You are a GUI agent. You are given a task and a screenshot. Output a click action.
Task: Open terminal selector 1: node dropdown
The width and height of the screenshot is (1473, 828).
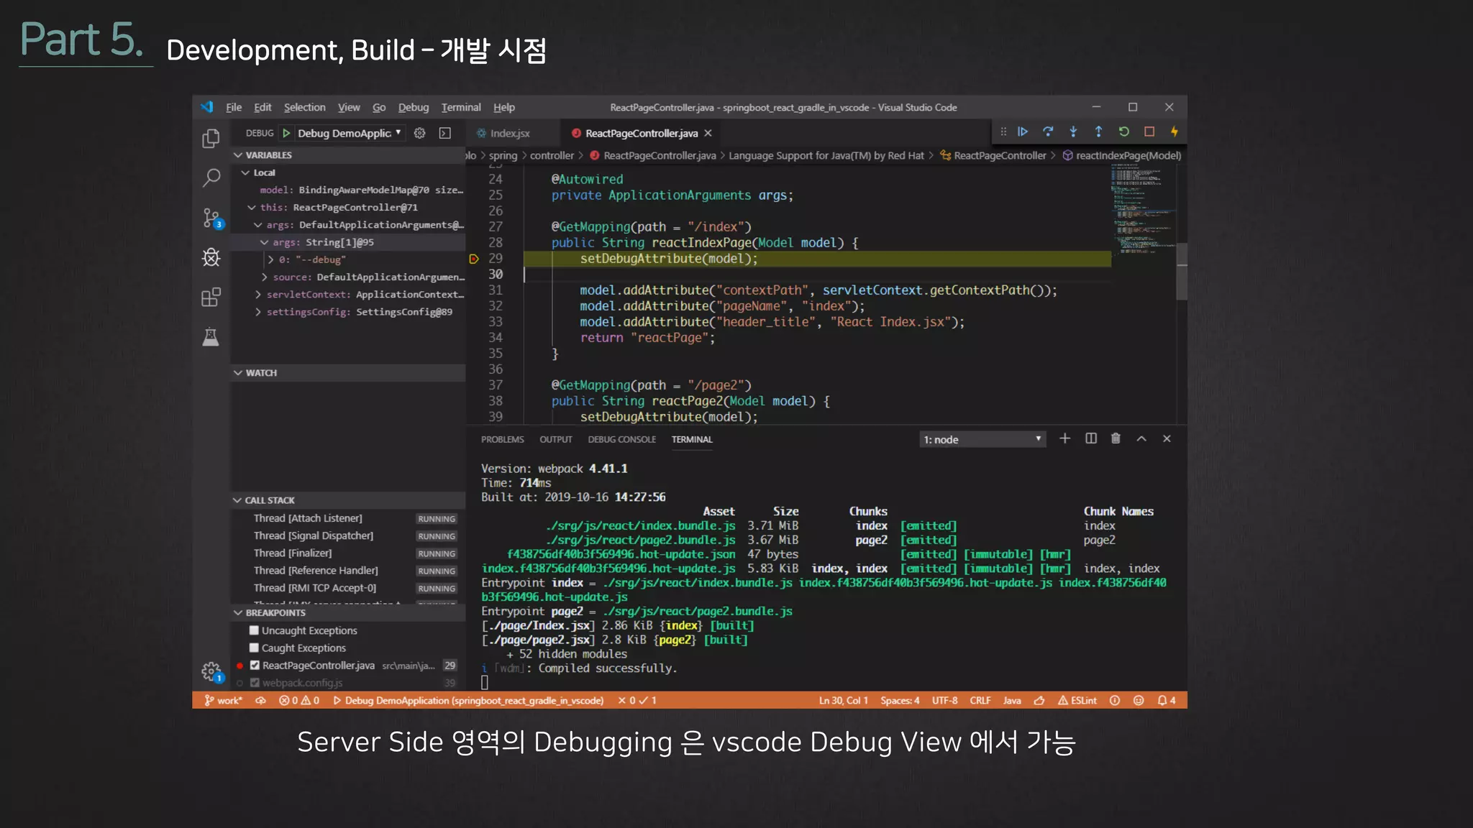pos(982,439)
